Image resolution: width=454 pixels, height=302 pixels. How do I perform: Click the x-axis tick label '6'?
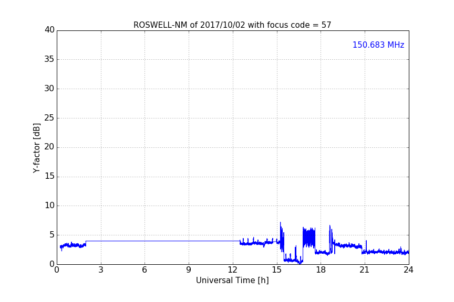[145, 270]
